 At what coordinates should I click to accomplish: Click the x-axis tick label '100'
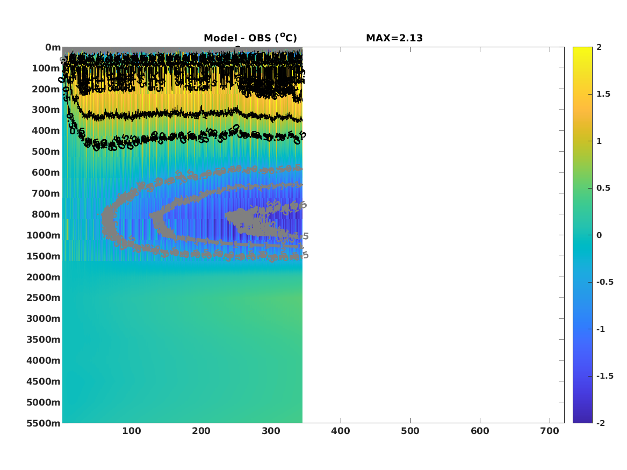pos(132,431)
